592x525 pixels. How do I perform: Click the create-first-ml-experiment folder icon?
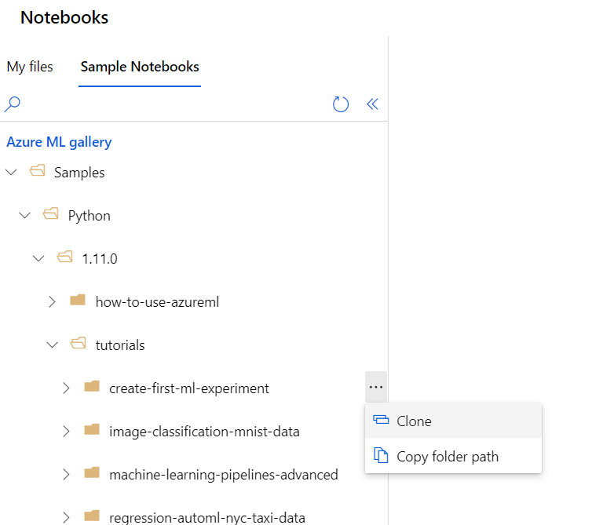pos(92,386)
